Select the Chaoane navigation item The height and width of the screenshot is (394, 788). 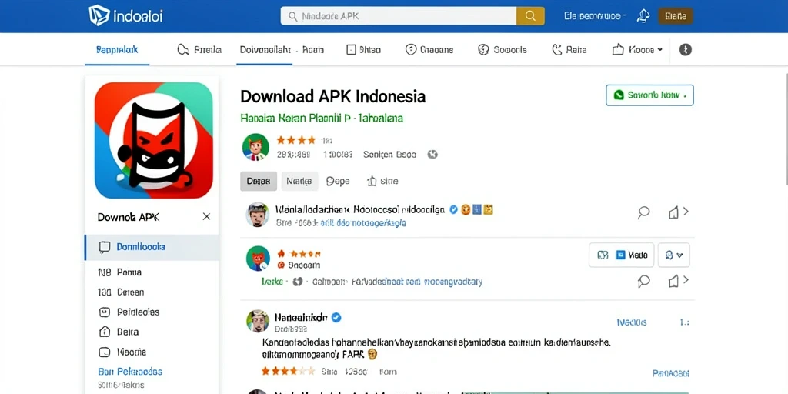[429, 50]
